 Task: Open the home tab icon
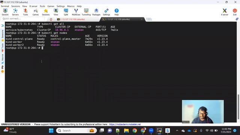coord(51,19)
